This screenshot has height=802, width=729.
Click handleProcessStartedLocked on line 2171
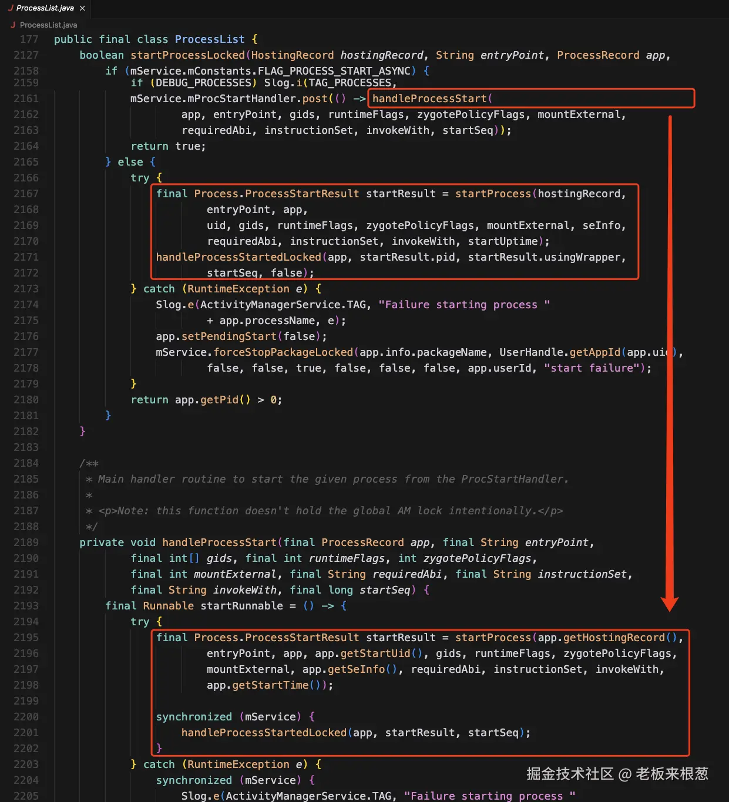(238, 257)
